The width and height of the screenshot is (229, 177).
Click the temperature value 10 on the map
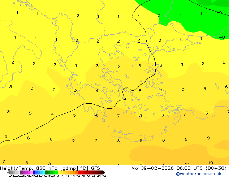[211, 163]
